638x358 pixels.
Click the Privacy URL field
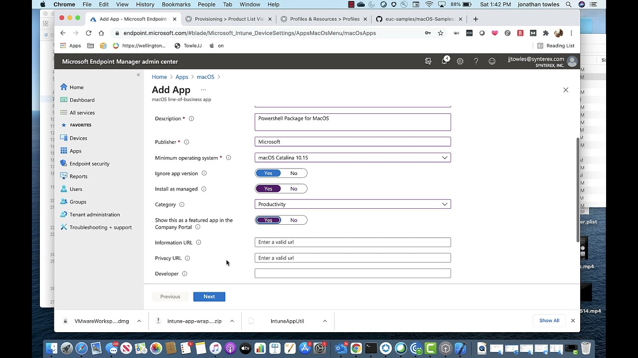pos(352,258)
